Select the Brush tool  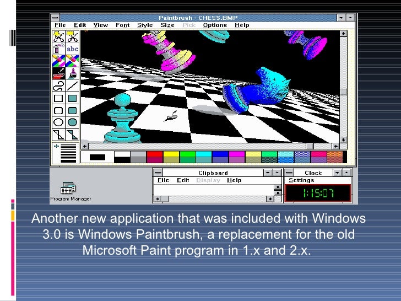click(x=72, y=73)
